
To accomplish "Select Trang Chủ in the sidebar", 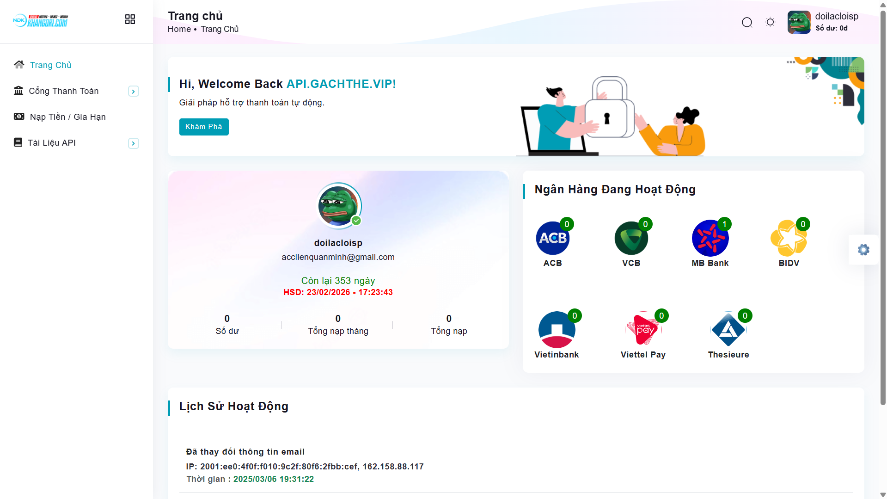I will click(x=51, y=65).
